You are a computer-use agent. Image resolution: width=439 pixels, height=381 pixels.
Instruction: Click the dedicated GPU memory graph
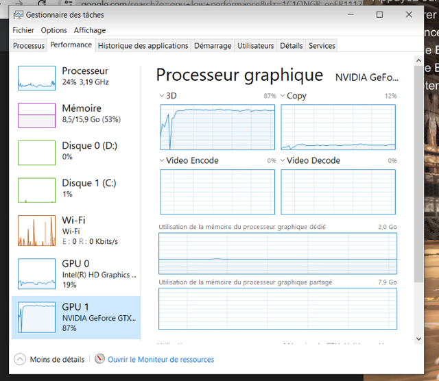tap(278, 254)
